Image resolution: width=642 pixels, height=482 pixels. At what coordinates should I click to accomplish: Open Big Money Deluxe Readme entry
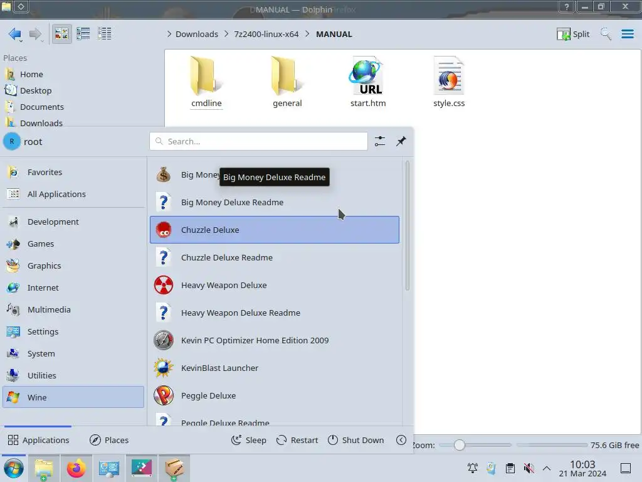coord(275,202)
